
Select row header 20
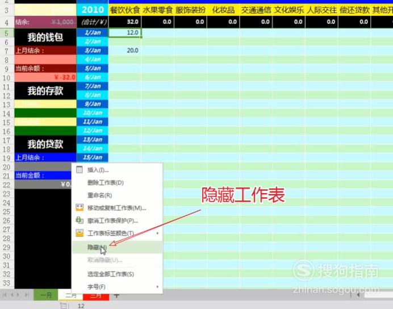point(6,166)
